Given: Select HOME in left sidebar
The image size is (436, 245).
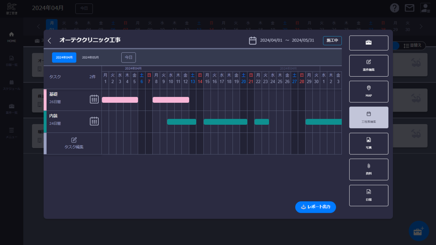Looking at the screenshot, I should point(11,37).
